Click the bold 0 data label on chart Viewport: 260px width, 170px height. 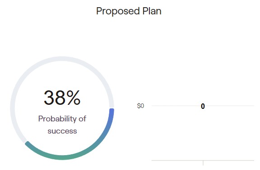click(203, 106)
